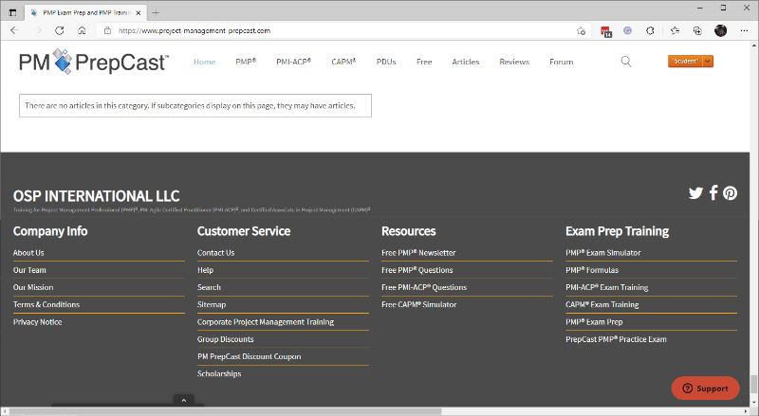759x416 pixels.
Task: Click the PM PrepCast logo
Action: coord(94,62)
